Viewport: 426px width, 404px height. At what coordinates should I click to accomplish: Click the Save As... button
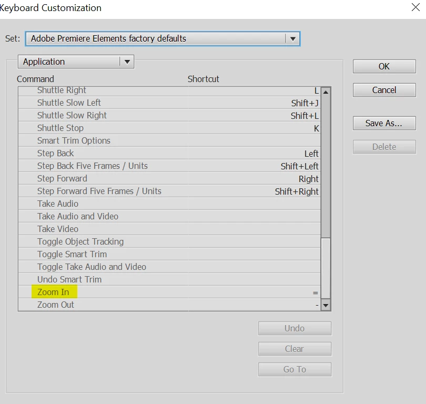click(384, 123)
